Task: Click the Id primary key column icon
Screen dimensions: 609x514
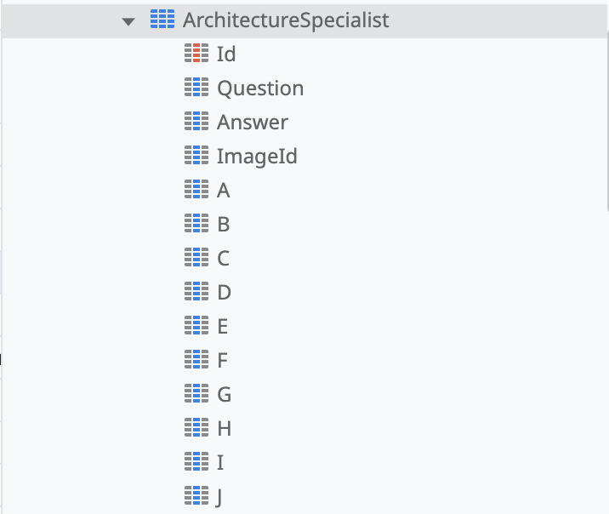Action: [196, 54]
